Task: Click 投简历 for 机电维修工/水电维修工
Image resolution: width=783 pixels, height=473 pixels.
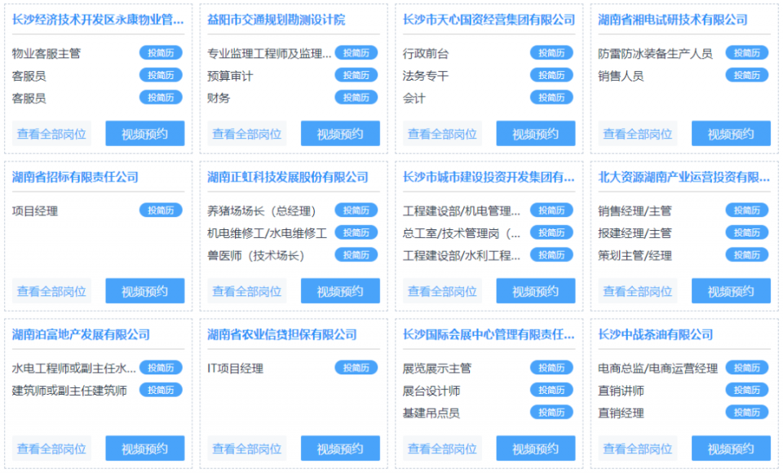Action: 356,232
